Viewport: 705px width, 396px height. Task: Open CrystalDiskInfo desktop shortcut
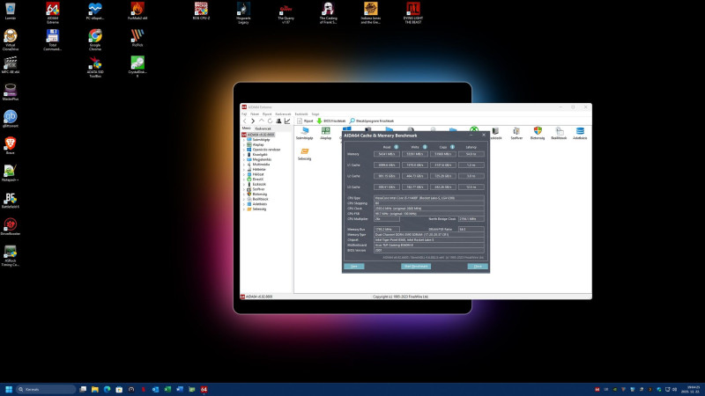pos(137,66)
